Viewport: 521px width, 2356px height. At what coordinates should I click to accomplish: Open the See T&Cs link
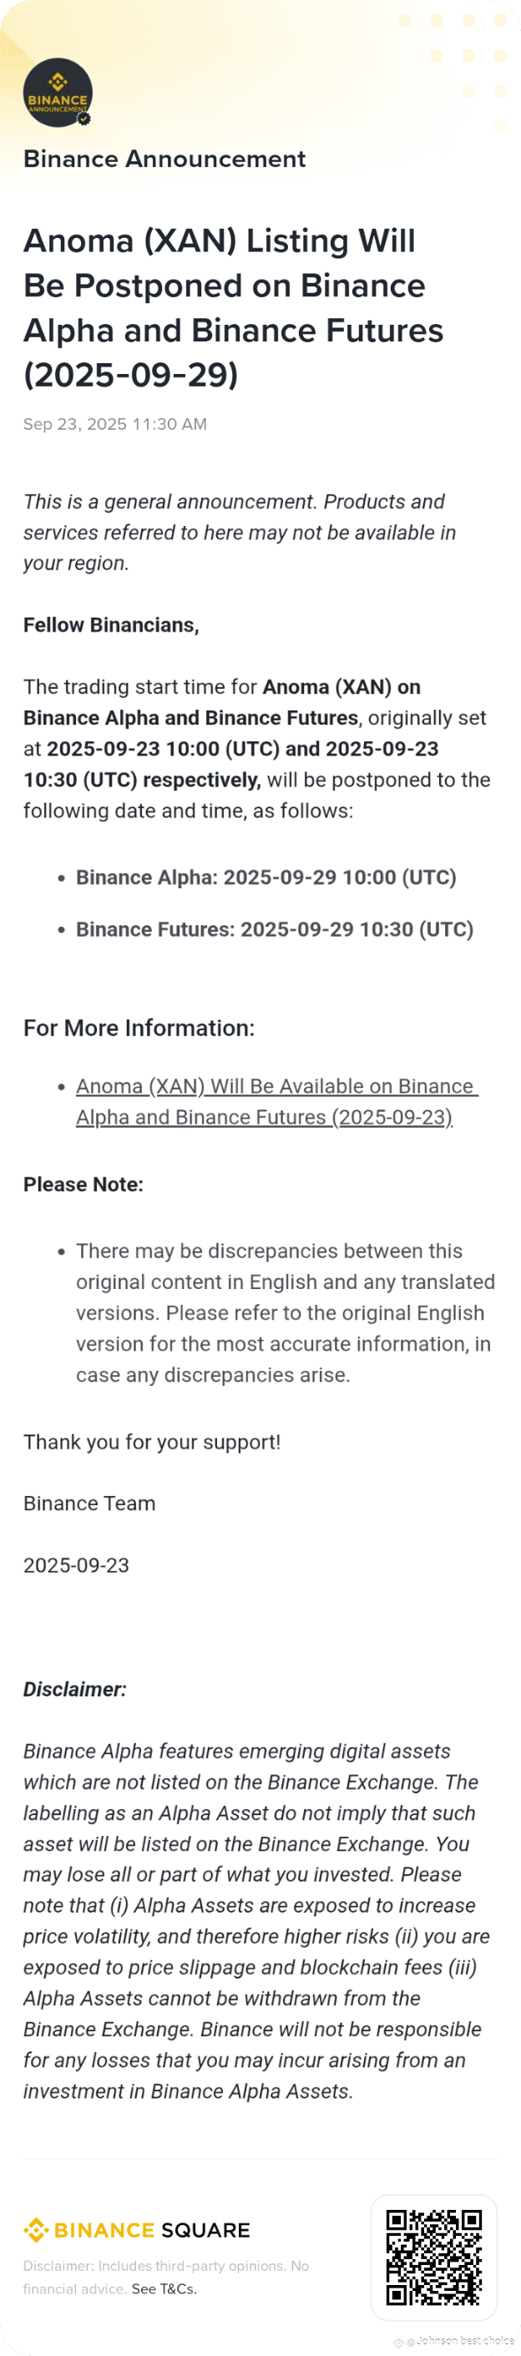click(164, 2288)
